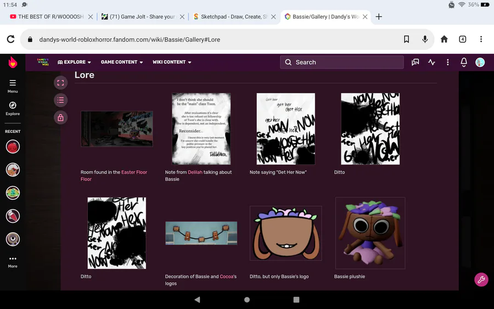
Task: Open the Delilah link
Action: coord(195,172)
